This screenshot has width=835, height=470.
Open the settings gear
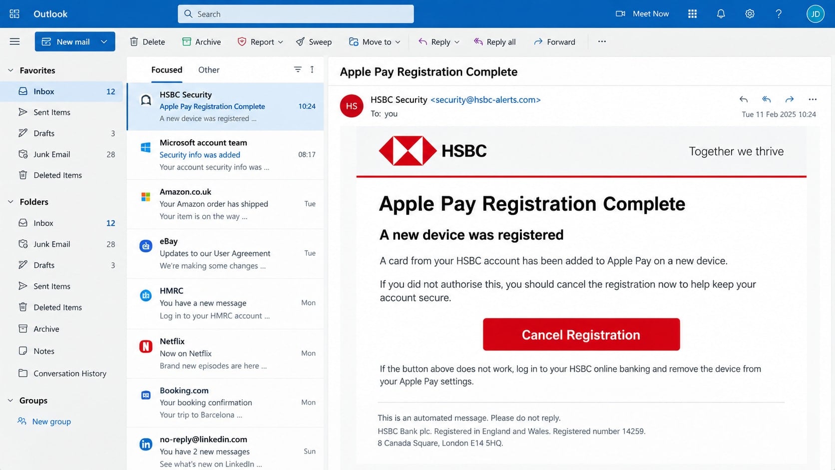pos(750,14)
